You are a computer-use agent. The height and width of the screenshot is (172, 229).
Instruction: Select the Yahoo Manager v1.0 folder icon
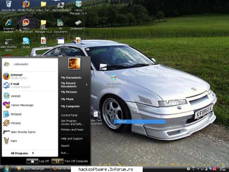pos(43,26)
